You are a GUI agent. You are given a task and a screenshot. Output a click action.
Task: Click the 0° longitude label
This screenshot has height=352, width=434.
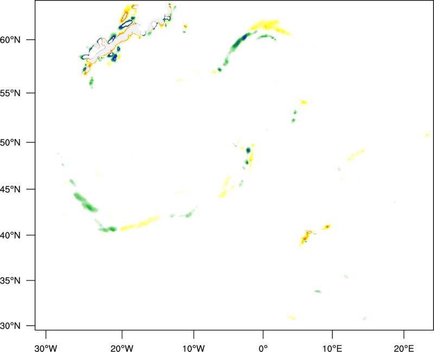click(263, 348)
